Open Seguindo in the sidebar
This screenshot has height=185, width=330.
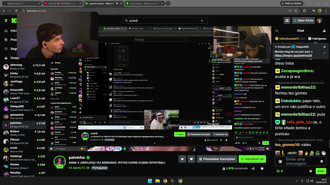tap(10, 49)
